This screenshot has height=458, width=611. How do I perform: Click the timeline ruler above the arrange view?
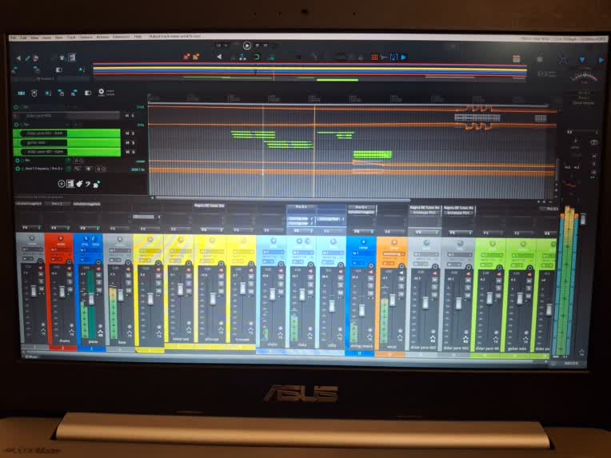[x=351, y=98]
